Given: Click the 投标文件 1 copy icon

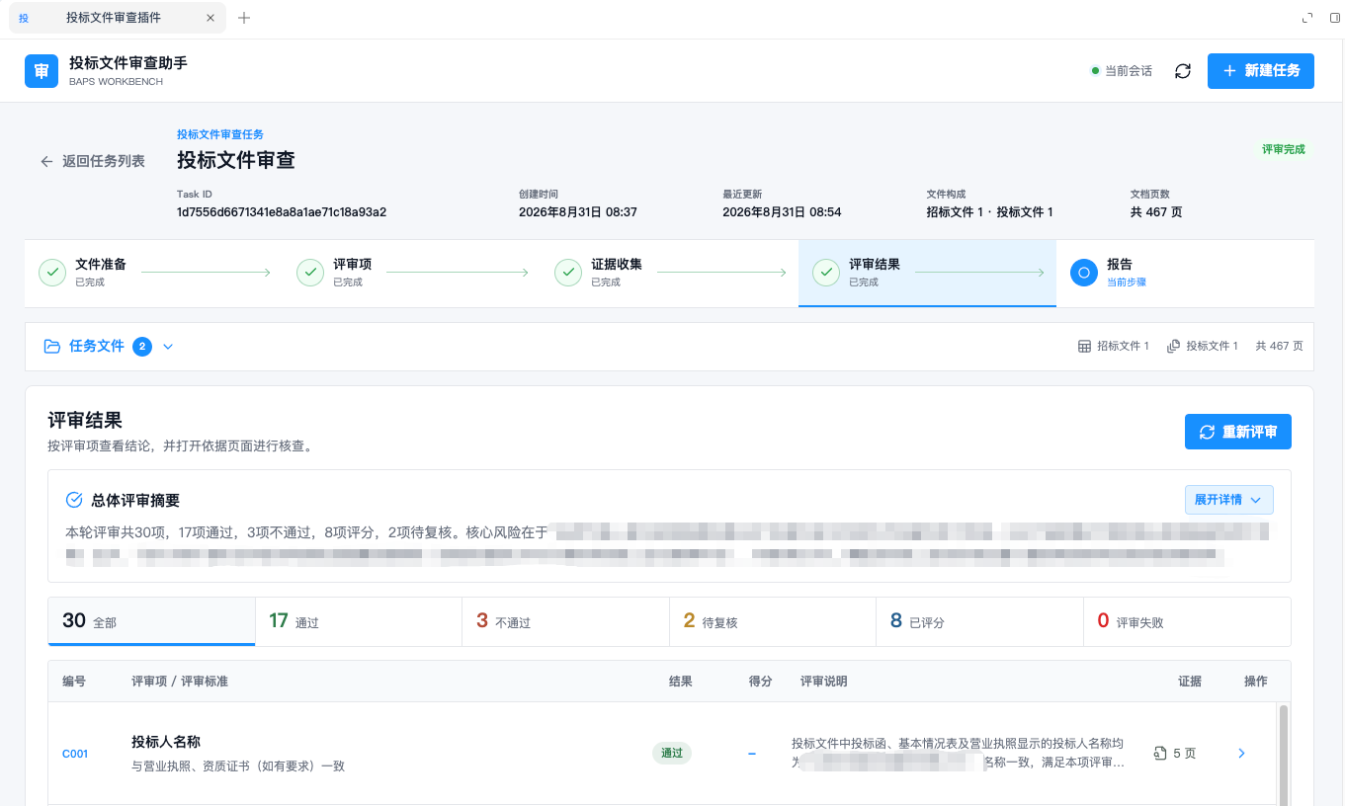Looking at the screenshot, I should pos(1173,347).
